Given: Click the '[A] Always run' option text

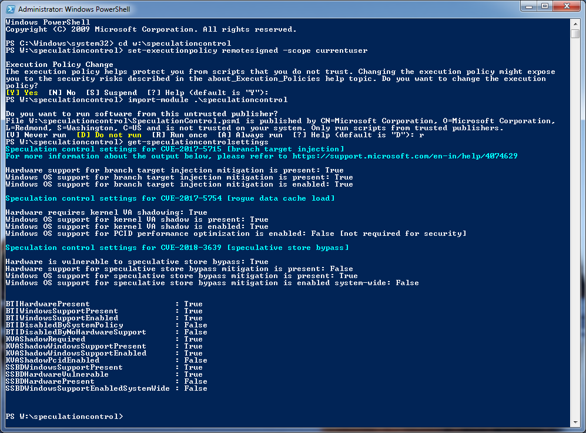Looking at the screenshot, I should point(250,134).
